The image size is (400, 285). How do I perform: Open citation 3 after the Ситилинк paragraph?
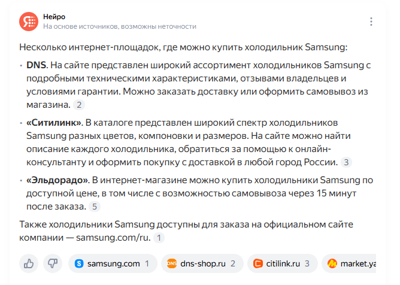(x=347, y=162)
